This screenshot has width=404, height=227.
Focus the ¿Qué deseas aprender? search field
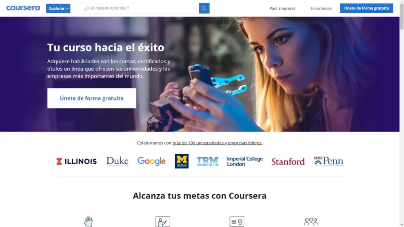click(x=140, y=8)
